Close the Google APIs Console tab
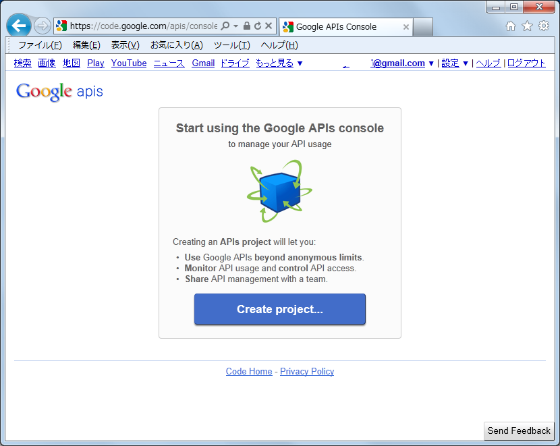 (405, 27)
